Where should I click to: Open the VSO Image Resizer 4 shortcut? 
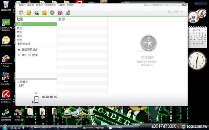point(79,114)
